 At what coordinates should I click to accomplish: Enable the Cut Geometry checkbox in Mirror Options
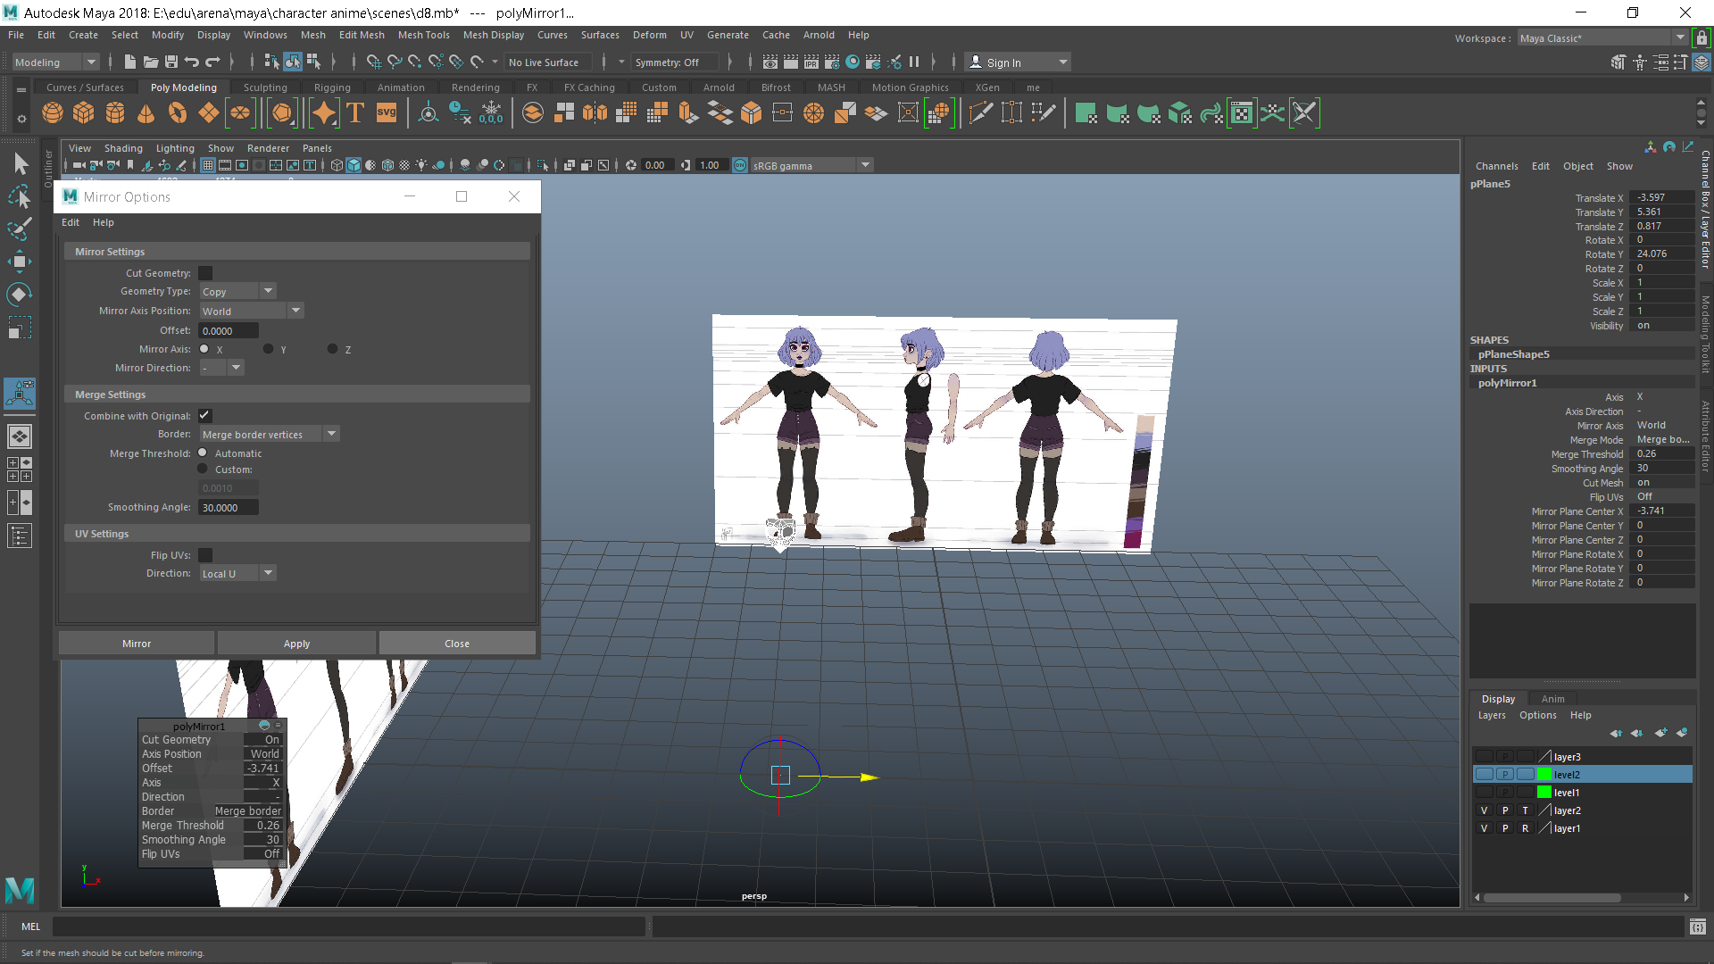click(x=205, y=272)
